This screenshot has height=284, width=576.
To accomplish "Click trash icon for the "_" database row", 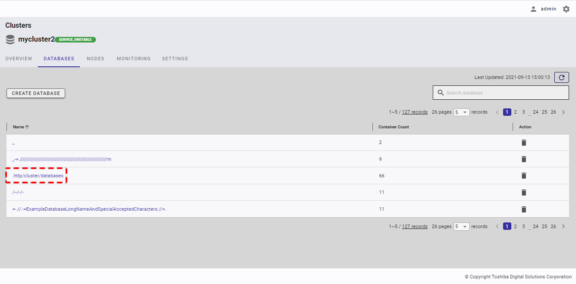I will pos(523,143).
